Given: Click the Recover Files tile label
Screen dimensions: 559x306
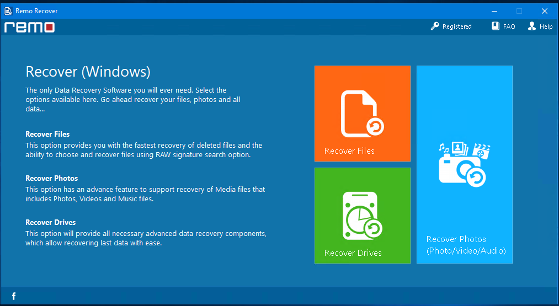Looking at the screenshot, I should (349, 151).
